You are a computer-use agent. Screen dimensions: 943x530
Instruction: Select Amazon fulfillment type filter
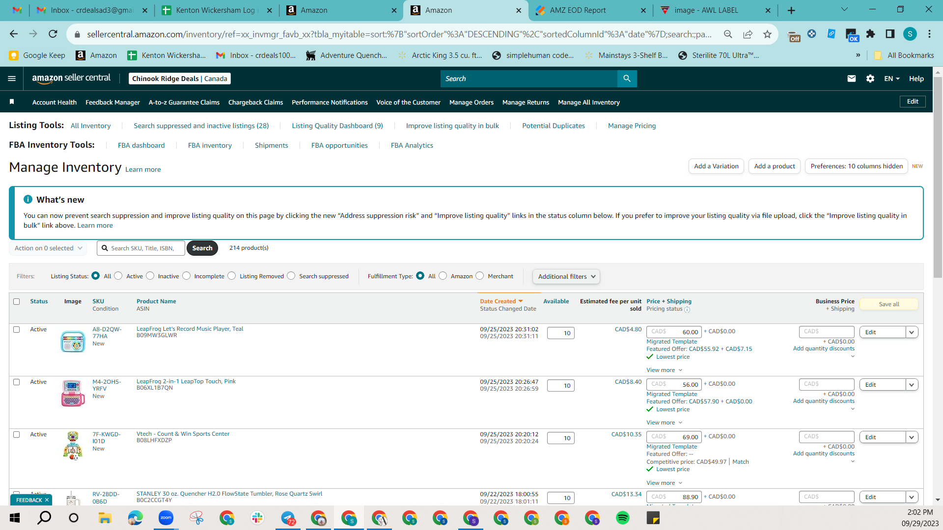tap(443, 276)
